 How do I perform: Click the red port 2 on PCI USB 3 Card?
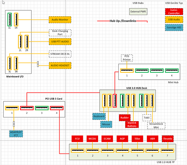(27, 108)
